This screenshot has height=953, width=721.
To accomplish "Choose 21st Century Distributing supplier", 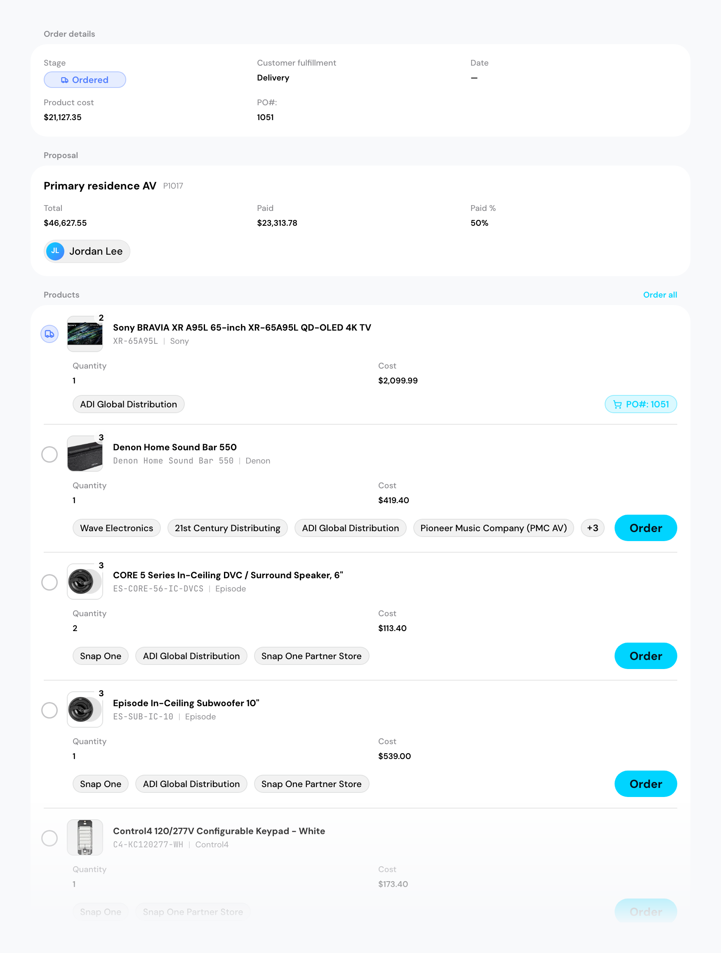I will [x=227, y=528].
